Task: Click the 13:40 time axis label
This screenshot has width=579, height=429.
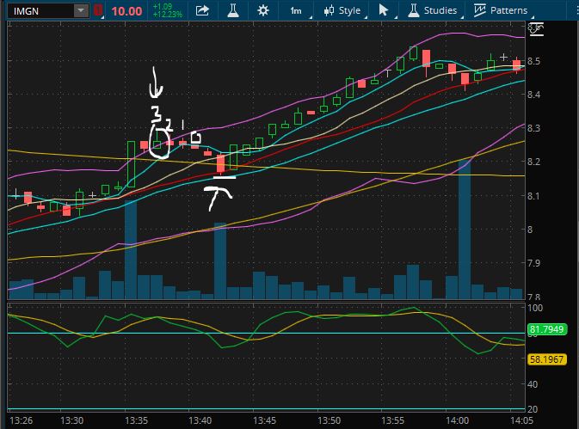Action: tap(200, 420)
